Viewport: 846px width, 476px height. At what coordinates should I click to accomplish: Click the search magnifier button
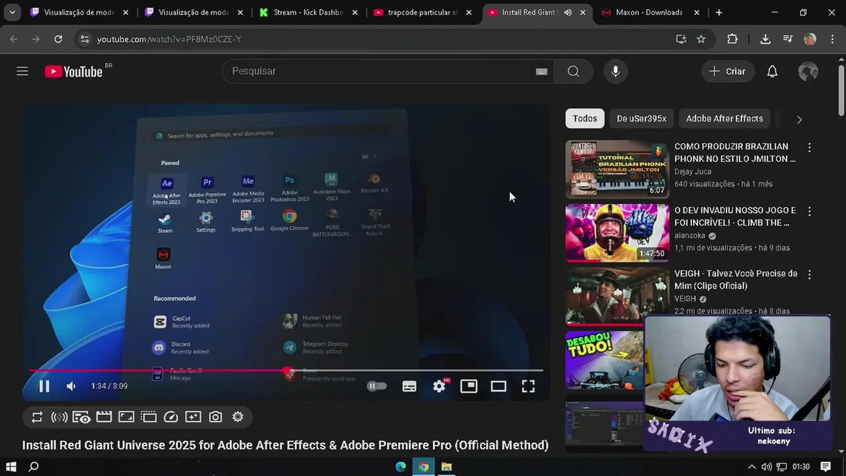tap(573, 71)
